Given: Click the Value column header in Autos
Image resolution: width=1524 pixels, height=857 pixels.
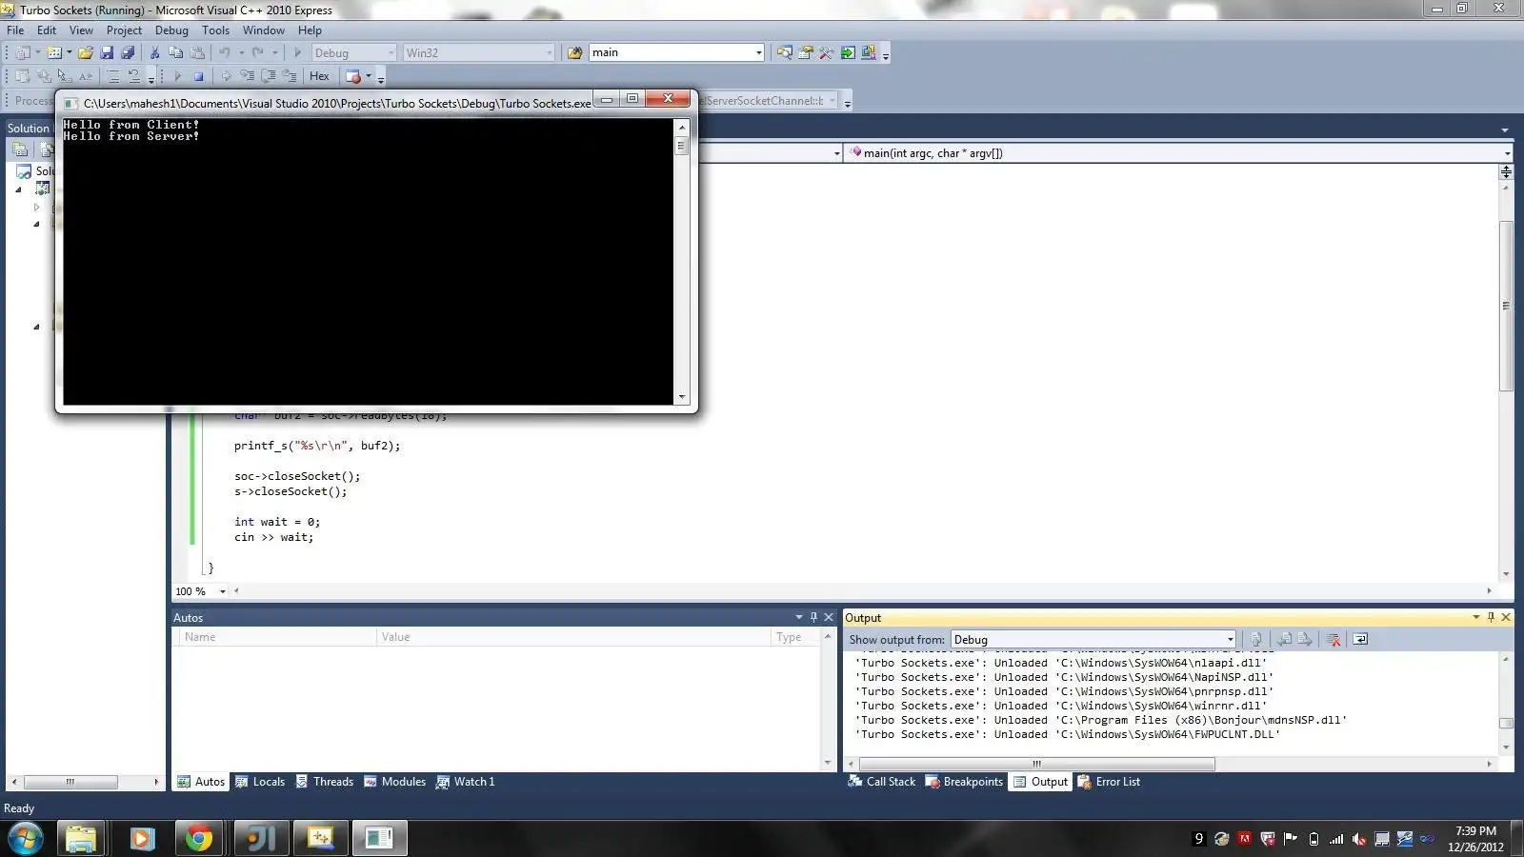Looking at the screenshot, I should click(x=573, y=637).
